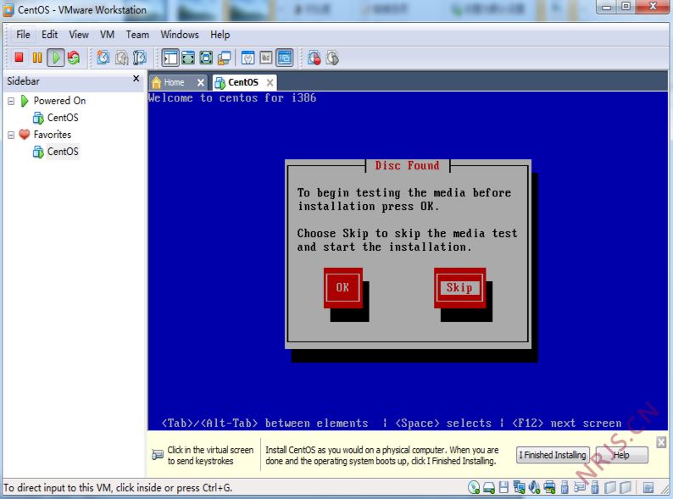Click the hard disk status icon
673x499 pixels.
pyautogui.click(x=489, y=487)
